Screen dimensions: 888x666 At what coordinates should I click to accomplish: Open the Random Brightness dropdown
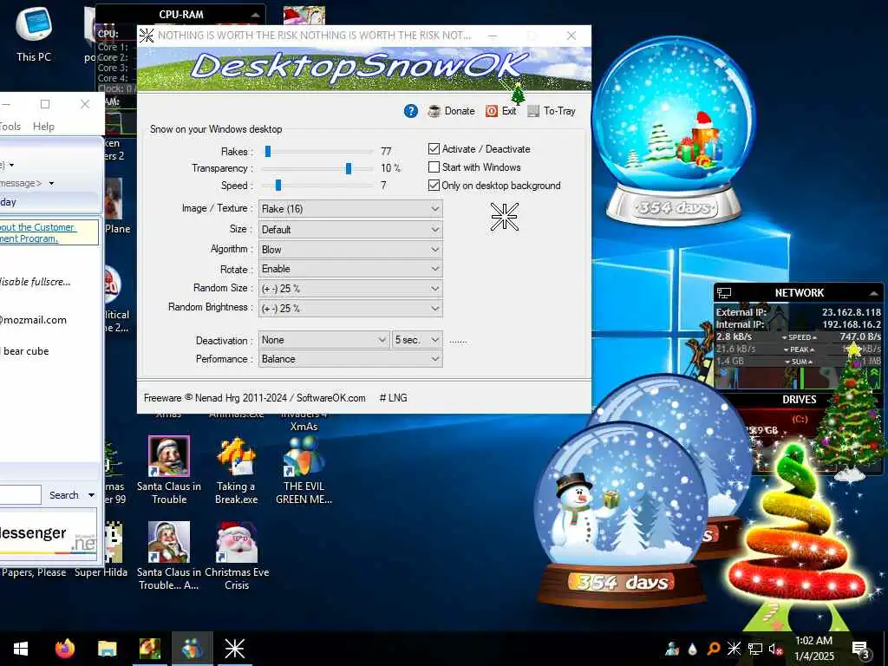coord(350,308)
